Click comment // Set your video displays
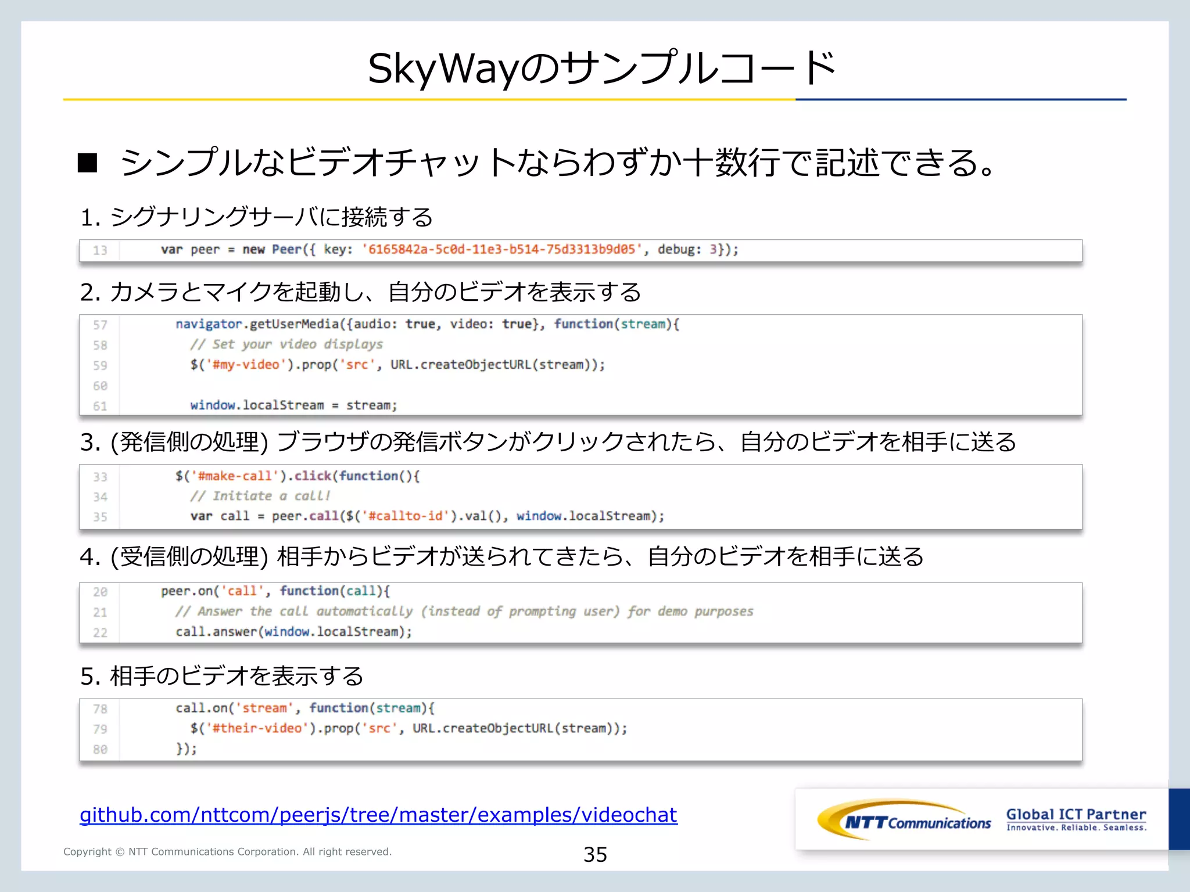 pyautogui.click(x=286, y=344)
